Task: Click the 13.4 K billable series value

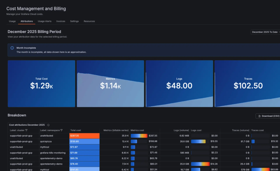Action: [125, 141]
